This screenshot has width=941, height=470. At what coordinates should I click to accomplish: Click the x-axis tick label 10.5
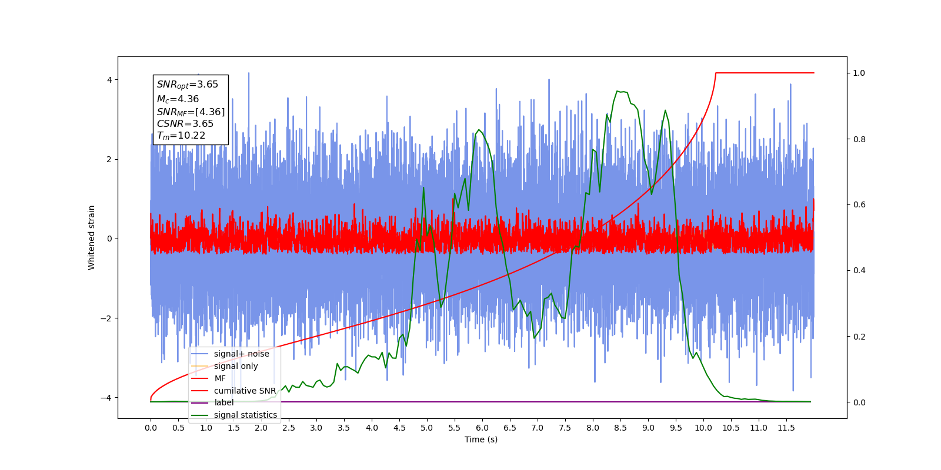pyautogui.click(x=731, y=428)
